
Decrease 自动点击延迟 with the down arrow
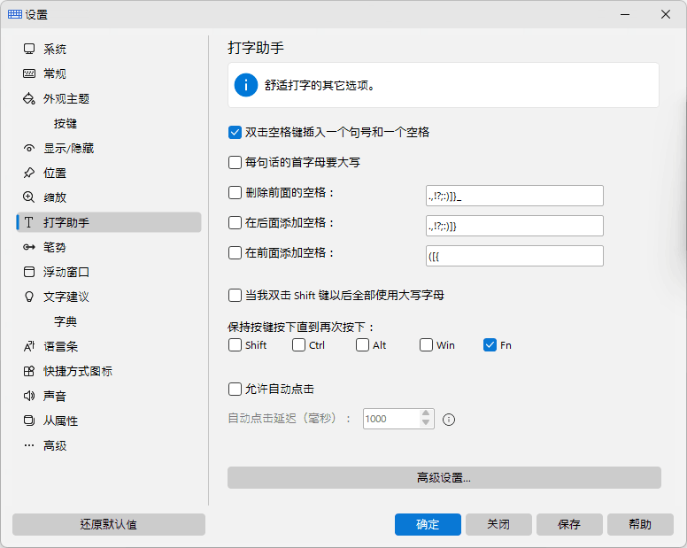426,423
